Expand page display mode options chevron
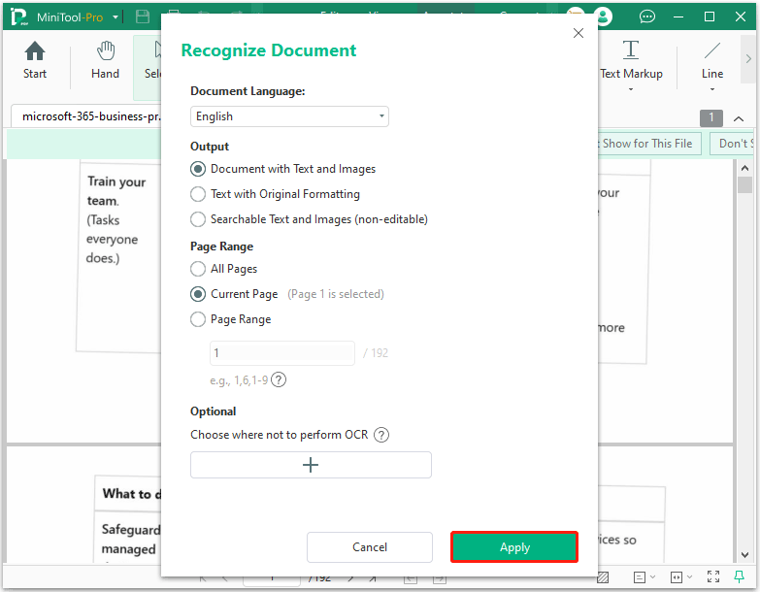 (x=652, y=576)
